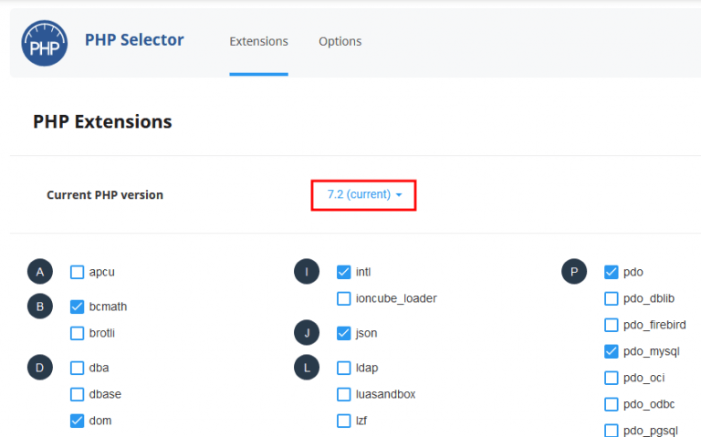Image resolution: width=701 pixels, height=437 pixels.
Task: Tick the pdo_firebird checkbox
Action: pyautogui.click(x=612, y=325)
